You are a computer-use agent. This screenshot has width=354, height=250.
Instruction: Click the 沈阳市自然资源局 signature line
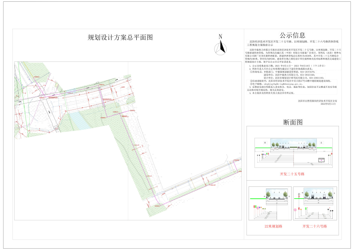click(318, 101)
